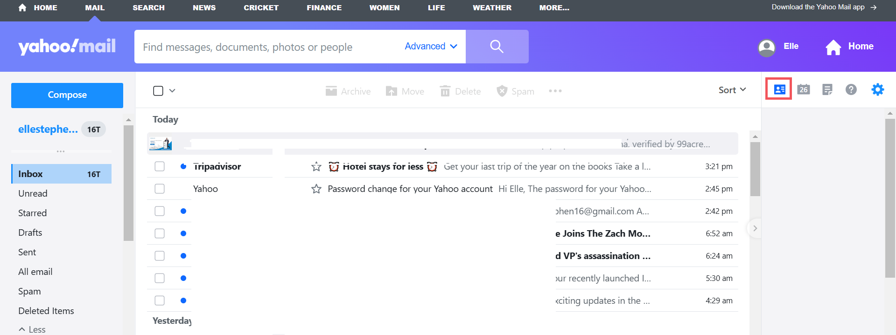Star the Yahoo password change email

[x=316, y=189]
